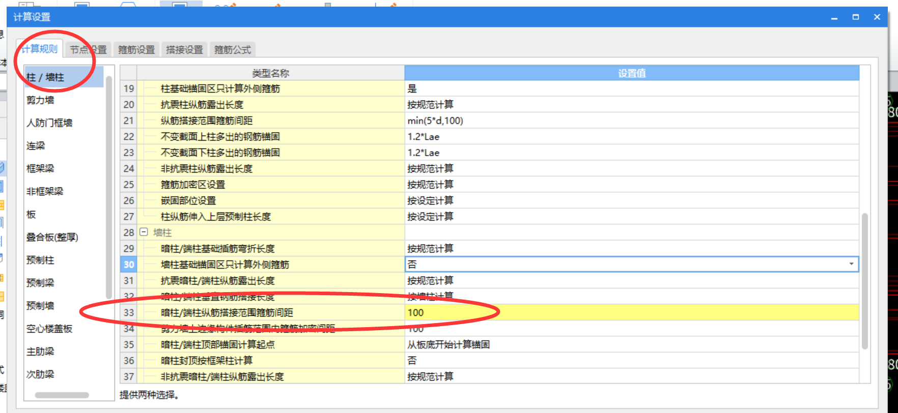Select row 36 暗柱封顶按框架柱计算

click(207, 361)
